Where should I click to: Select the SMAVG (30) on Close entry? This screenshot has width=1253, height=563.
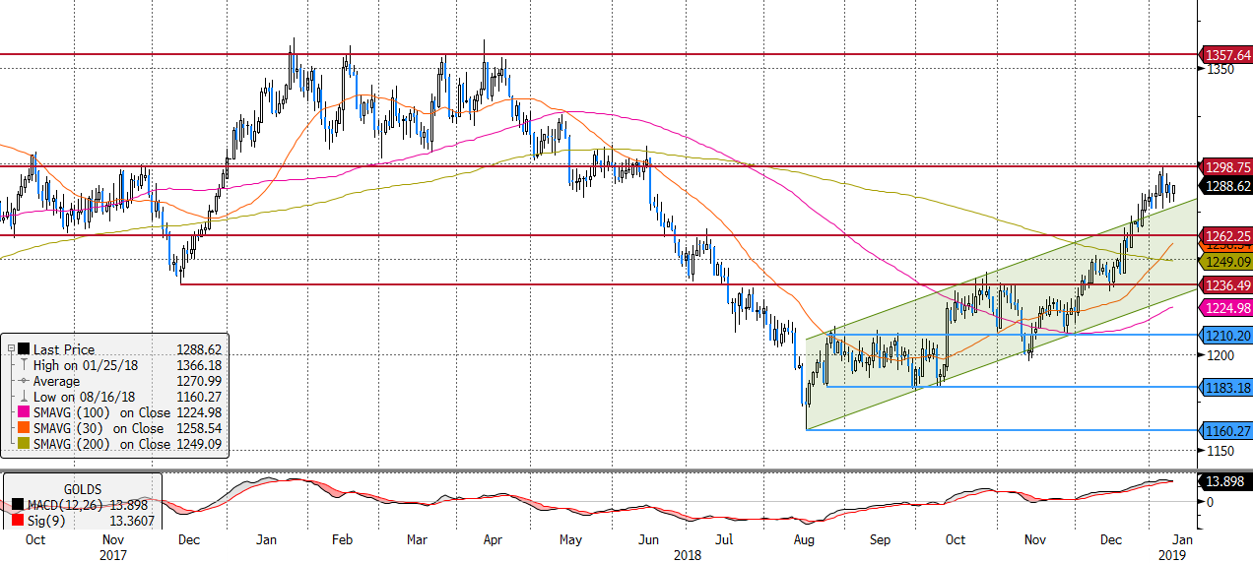(99, 428)
